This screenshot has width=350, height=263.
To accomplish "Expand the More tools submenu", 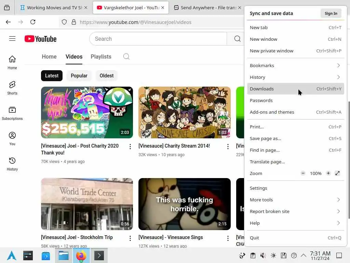I will pyautogui.click(x=295, y=200).
